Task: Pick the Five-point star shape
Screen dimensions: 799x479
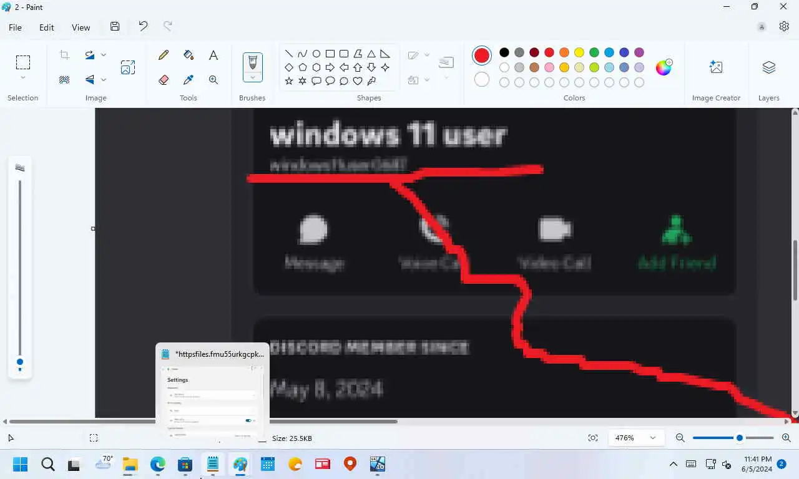Action: [289, 81]
